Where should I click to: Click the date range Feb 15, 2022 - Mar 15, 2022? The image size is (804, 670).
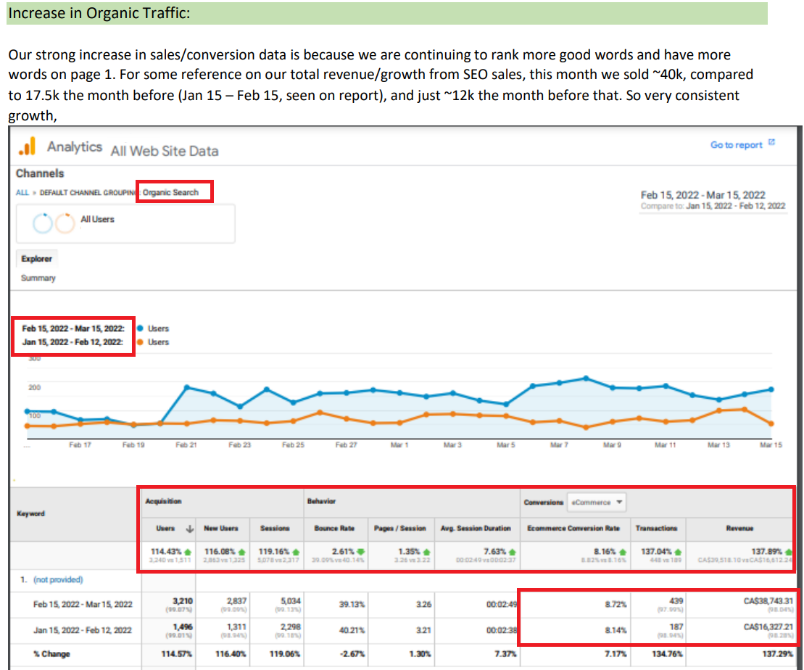[x=703, y=194]
